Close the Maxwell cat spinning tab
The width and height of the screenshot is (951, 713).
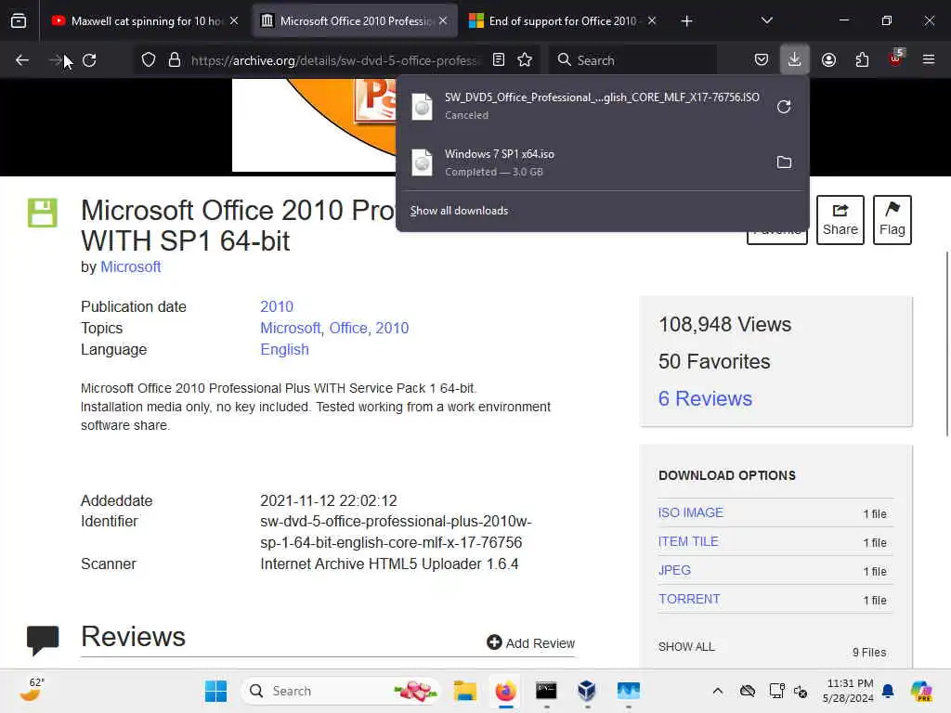(234, 21)
